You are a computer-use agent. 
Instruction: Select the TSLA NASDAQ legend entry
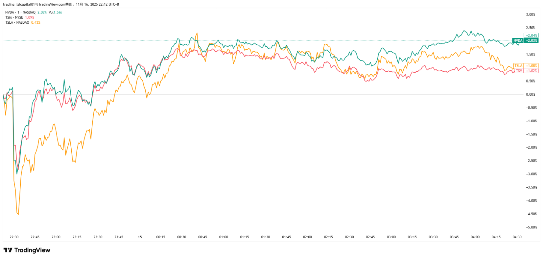pos(17,22)
